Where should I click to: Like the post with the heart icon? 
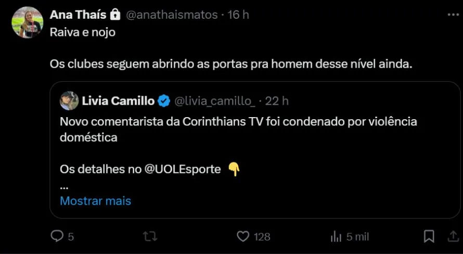tap(243, 236)
